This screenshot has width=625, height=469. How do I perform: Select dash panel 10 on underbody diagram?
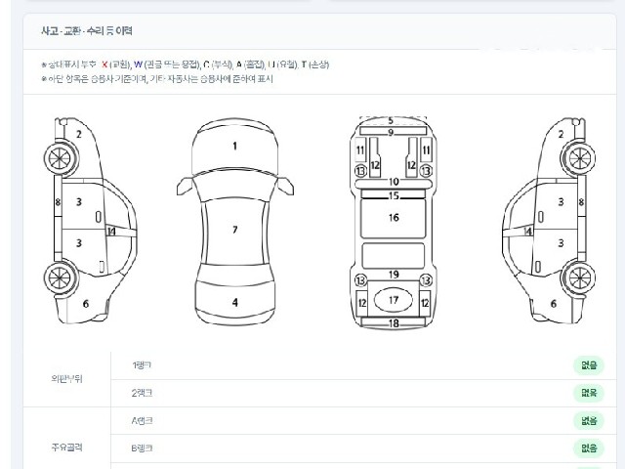394,183
